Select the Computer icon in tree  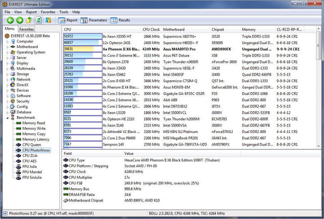tap(13, 41)
